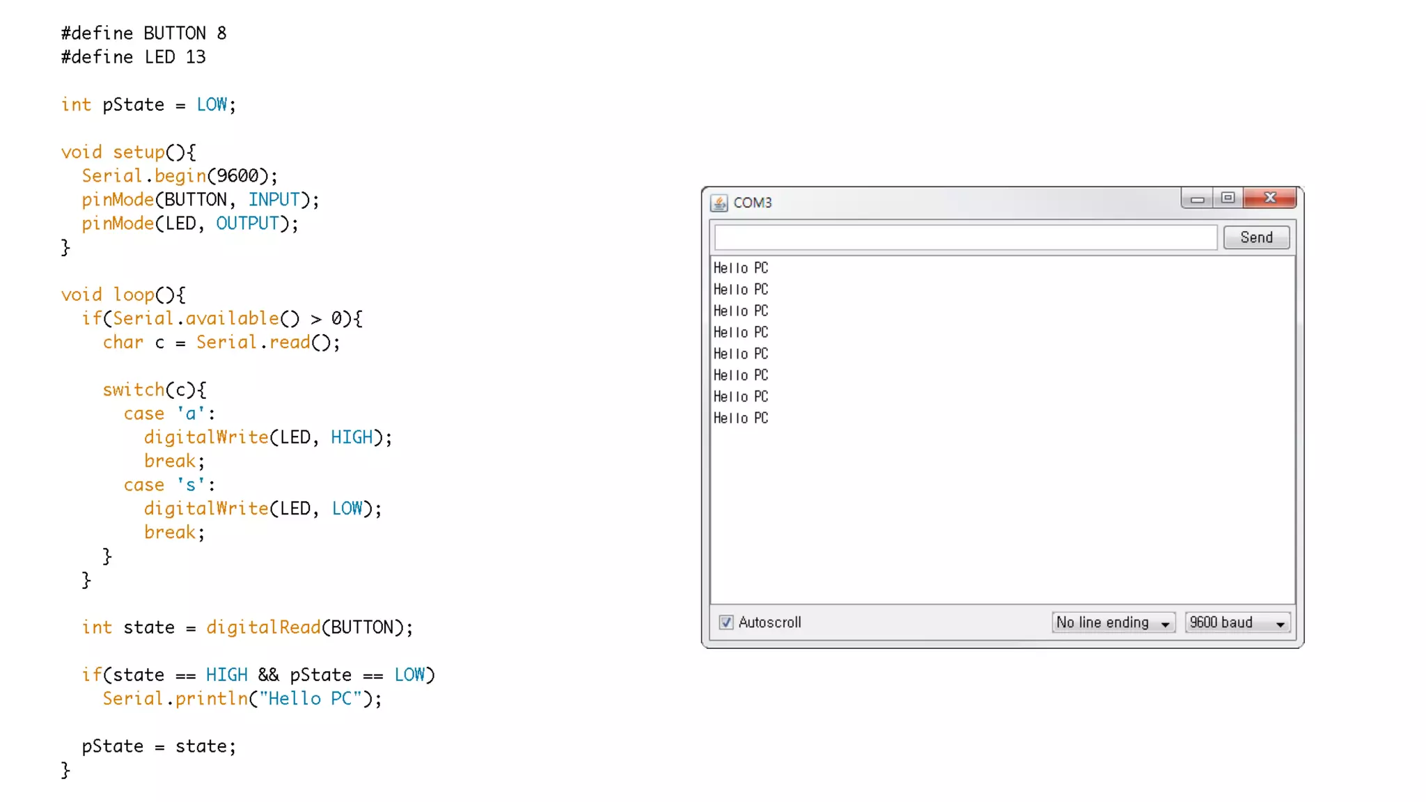
Task: Focus the serial message input field
Action: [965, 237]
